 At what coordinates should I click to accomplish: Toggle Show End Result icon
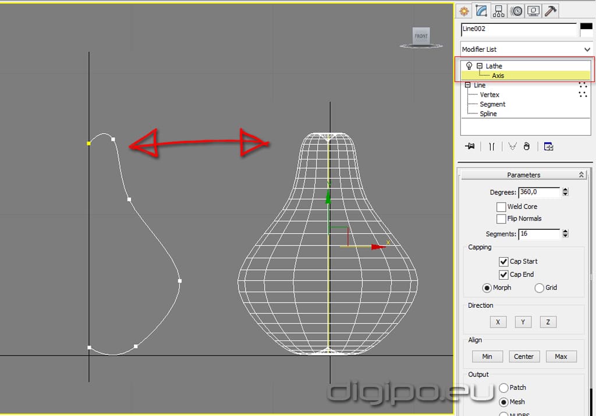[x=492, y=147]
